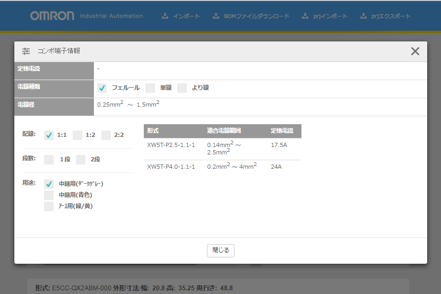
Task: Open the インポート menu item
Action: coord(186,16)
